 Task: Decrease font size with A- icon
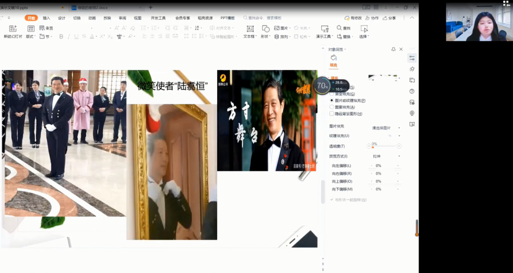click(x=124, y=28)
